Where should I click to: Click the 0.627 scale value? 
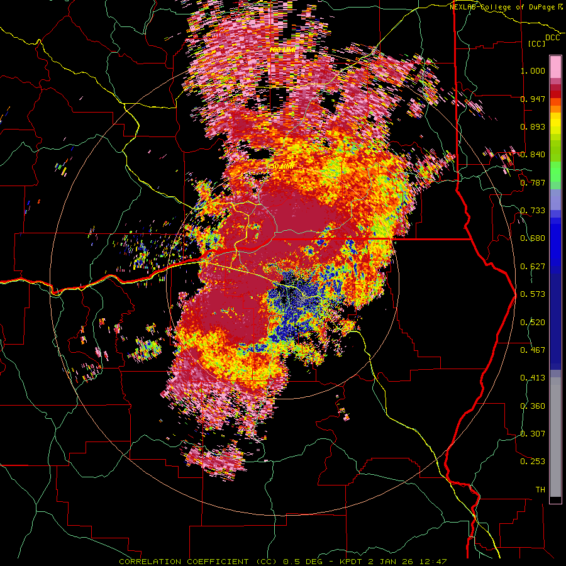pyautogui.click(x=533, y=267)
